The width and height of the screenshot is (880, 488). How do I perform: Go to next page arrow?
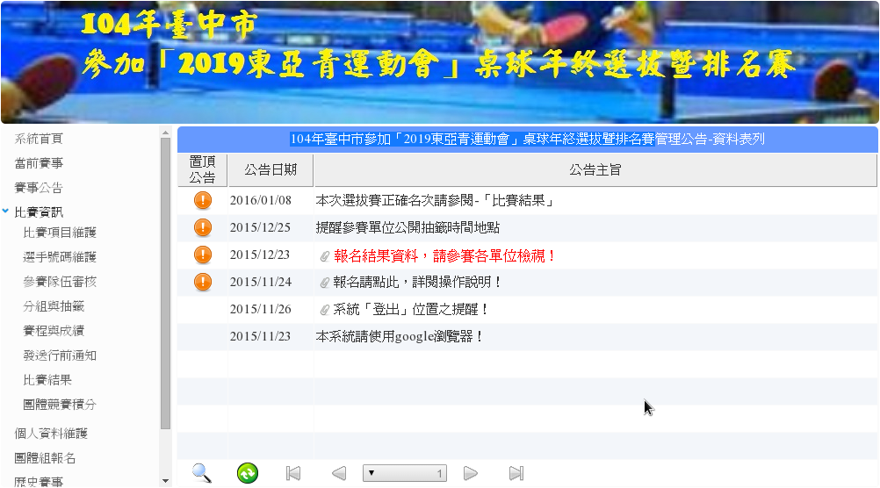click(471, 473)
